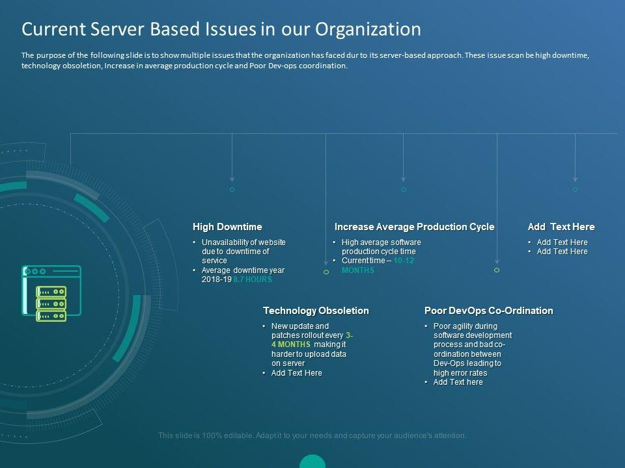The image size is (625, 468).
Task: Click the circle marker above Add Text Here heading
Action: click(x=575, y=189)
